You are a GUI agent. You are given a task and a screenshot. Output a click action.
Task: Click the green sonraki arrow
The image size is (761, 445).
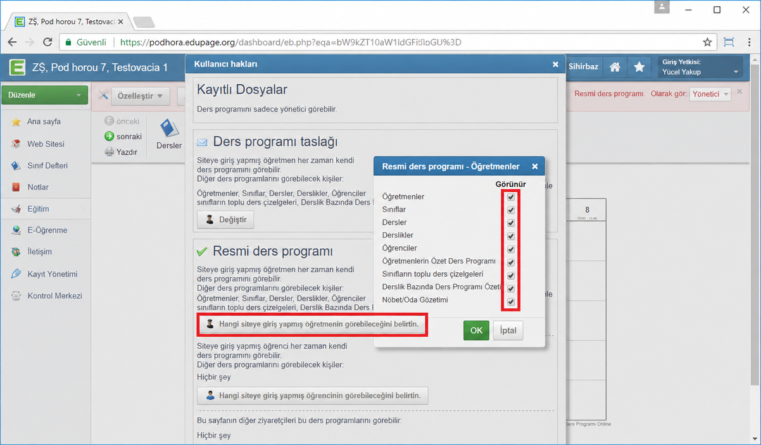coord(110,136)
